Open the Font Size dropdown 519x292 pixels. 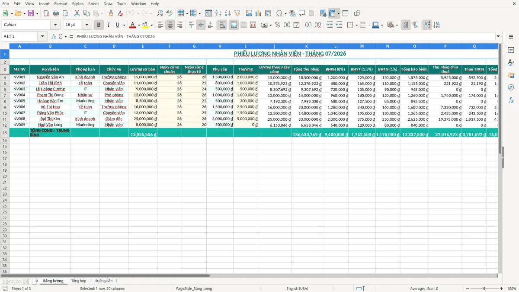(x=86, y=25)
